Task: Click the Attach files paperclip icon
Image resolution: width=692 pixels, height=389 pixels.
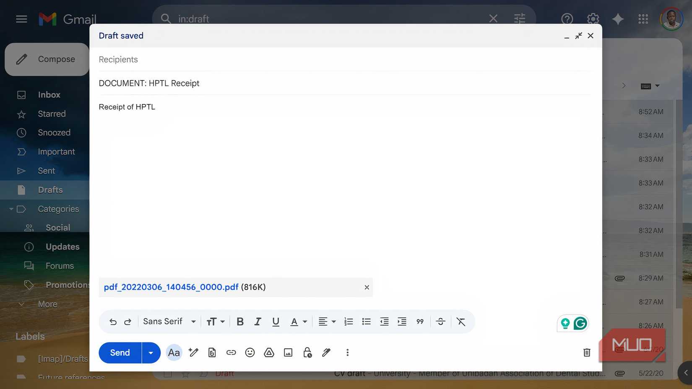Action: click(212, 353)
